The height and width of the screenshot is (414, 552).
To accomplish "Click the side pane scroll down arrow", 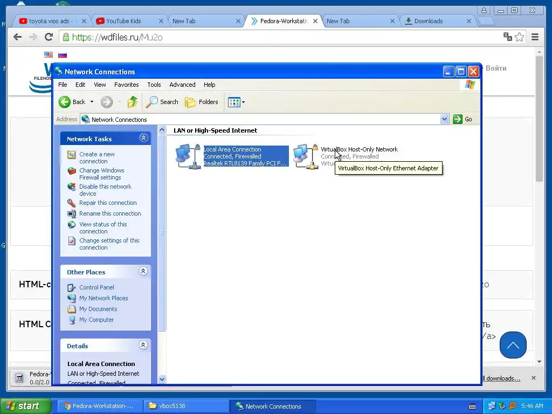I will click(x=162, y=379).
